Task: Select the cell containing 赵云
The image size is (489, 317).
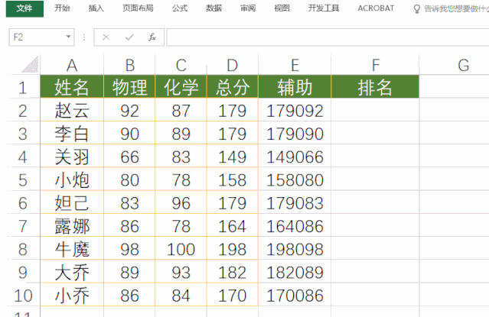Action: (x=72, y=110)
